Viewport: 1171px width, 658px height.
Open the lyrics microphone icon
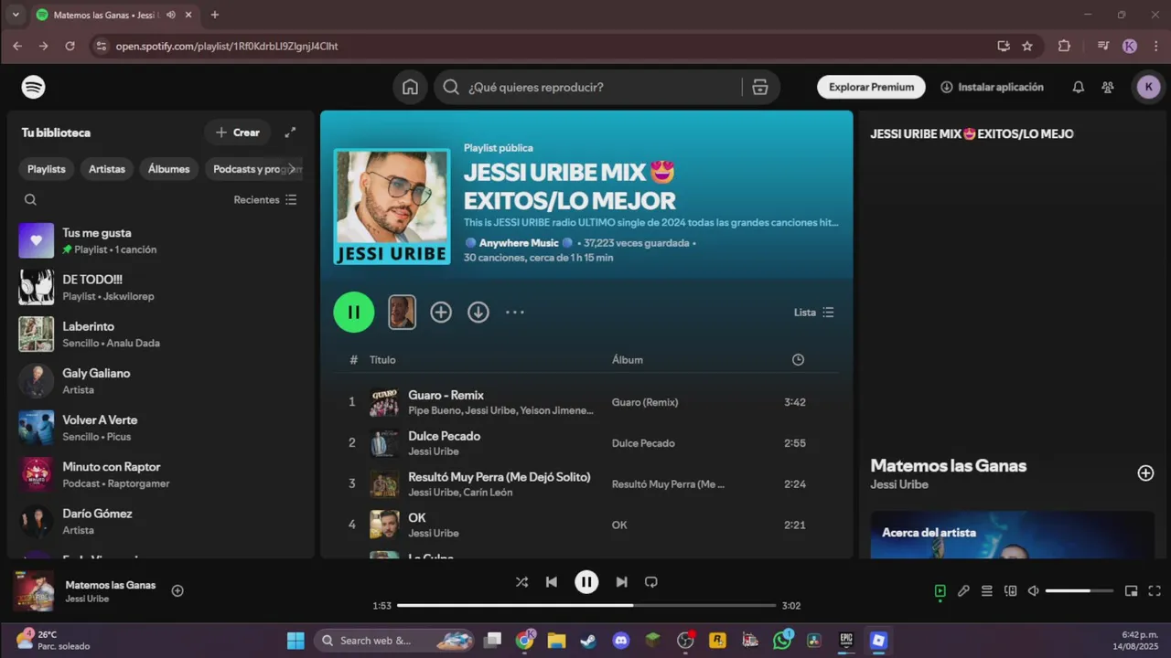pos(963,591)
